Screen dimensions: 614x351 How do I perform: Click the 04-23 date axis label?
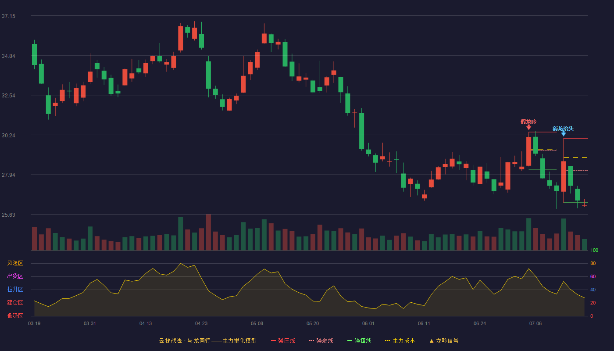[x=201, y=323]
